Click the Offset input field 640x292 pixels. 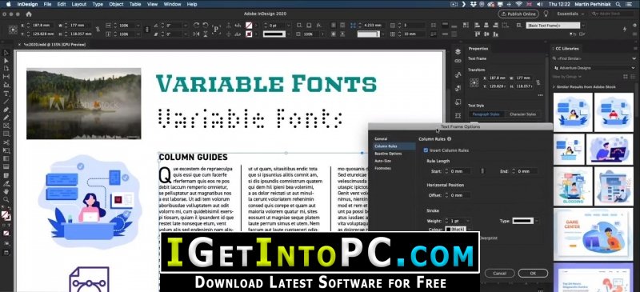[458, 195]
